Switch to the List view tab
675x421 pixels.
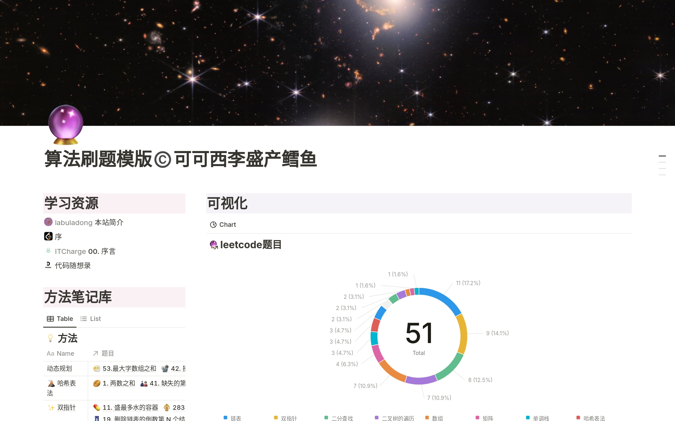click(x=91, y=319)
